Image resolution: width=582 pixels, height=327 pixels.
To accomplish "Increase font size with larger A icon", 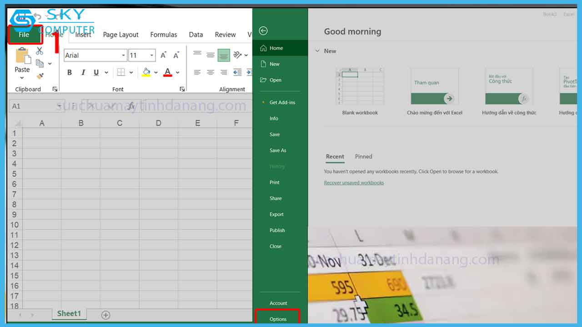I will click(164, 55).
